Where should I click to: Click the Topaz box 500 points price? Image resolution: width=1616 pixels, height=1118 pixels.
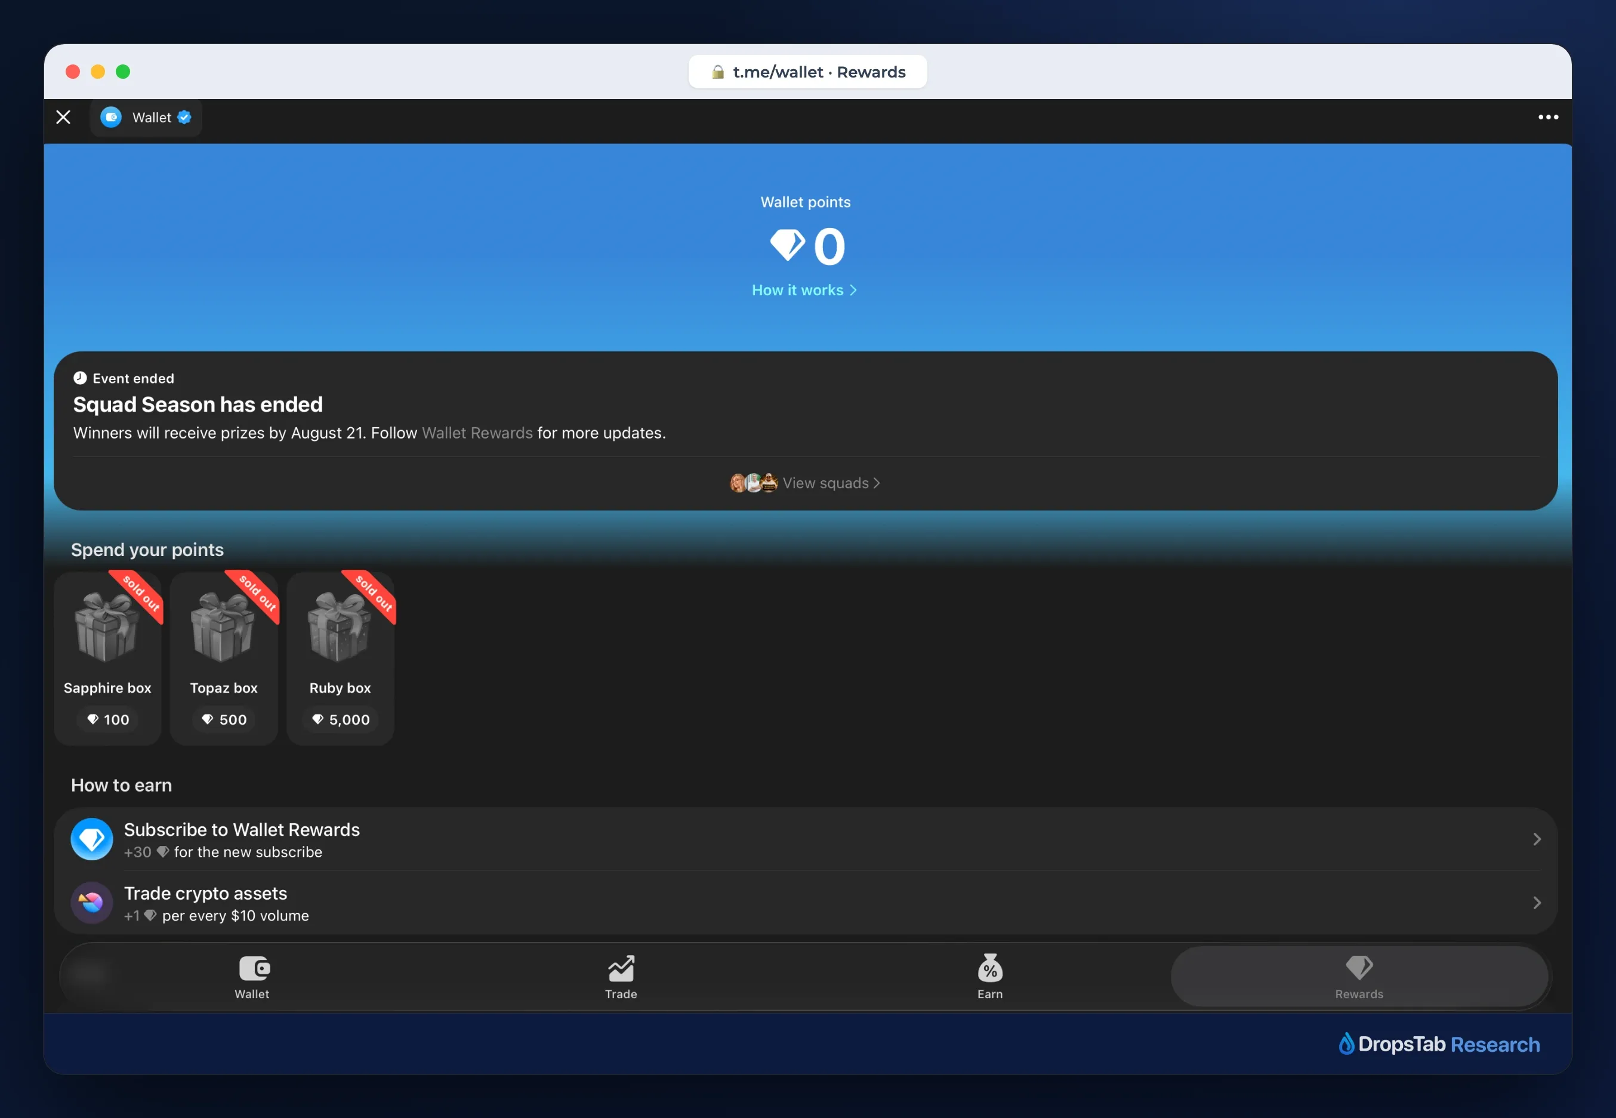click(x=224, y=719)
